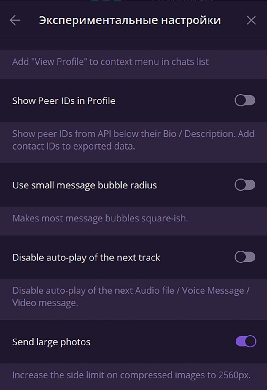Click "Disable auto-play of the next Audio file" description
The height and width of the screenshot is (390, 267).
93,290
